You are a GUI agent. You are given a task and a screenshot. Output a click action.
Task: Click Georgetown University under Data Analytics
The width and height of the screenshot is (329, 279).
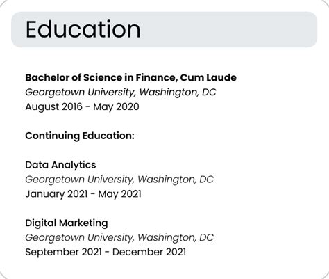[x=119, y=180]
